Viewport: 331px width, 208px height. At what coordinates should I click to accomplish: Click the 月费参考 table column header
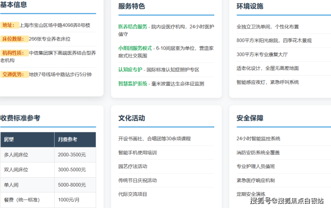(x=68, y=140)
